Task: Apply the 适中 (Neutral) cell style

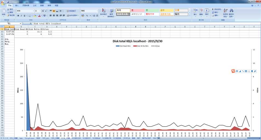Action: coord(167,10)
